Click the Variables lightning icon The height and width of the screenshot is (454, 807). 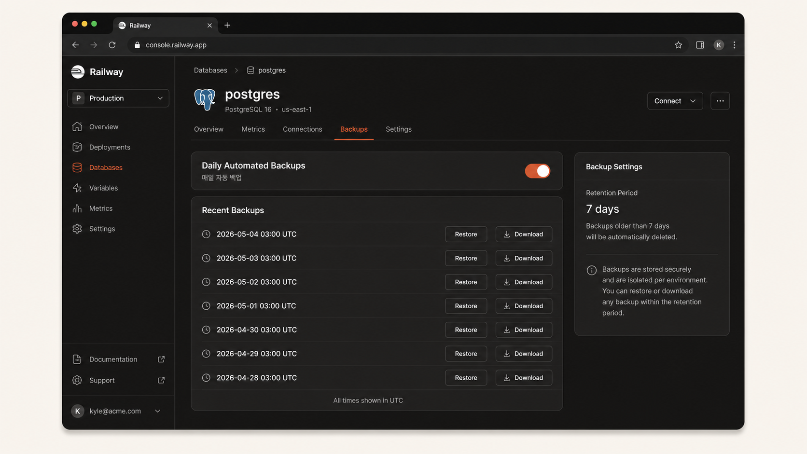click(x=77, y=188)
